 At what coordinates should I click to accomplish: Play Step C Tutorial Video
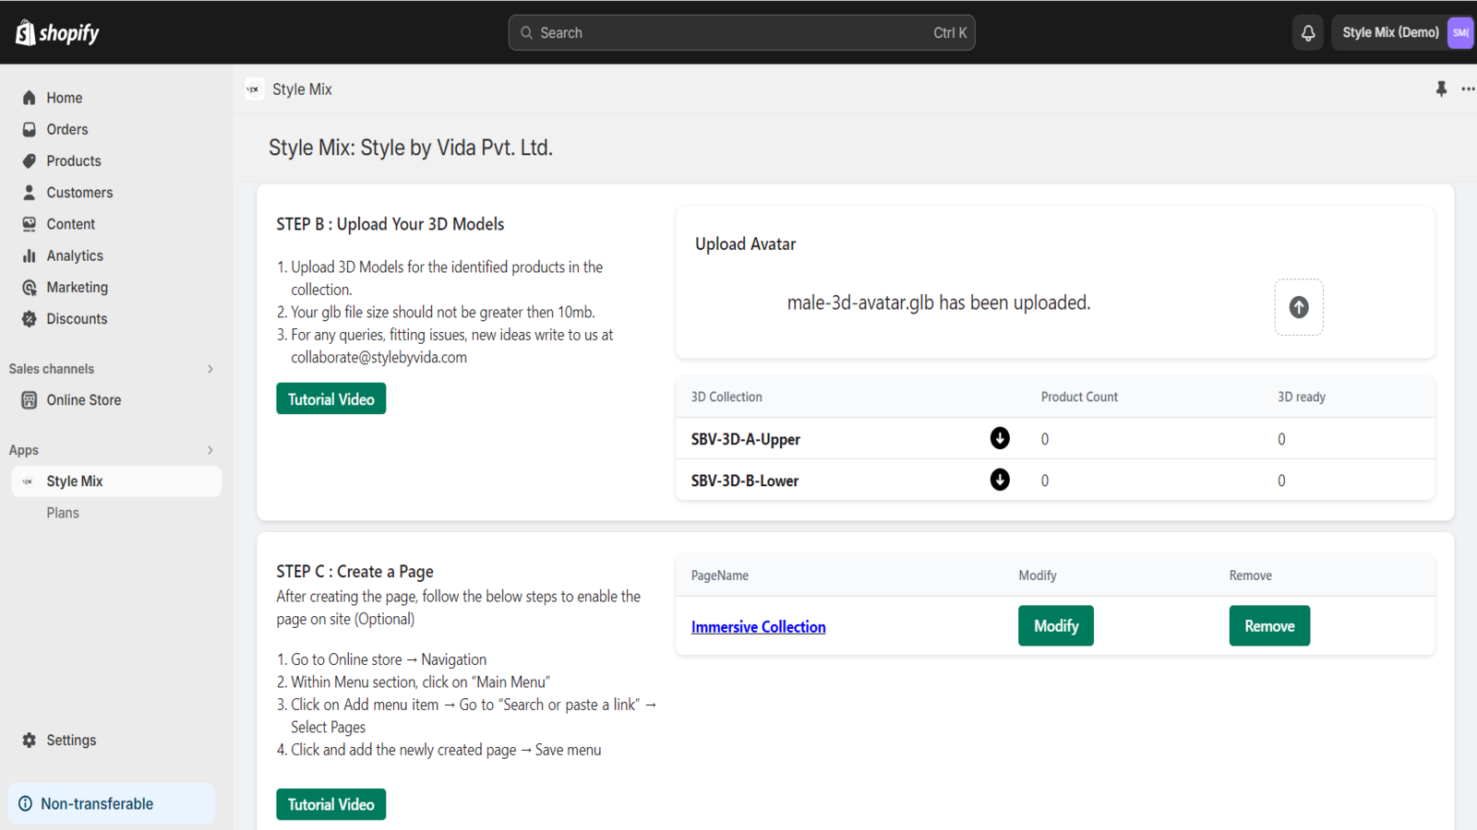pyautogui.click(x=330, y=804)
